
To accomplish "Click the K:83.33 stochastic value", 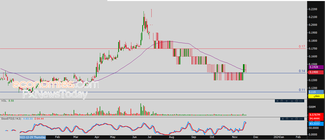I will (27, 118).
